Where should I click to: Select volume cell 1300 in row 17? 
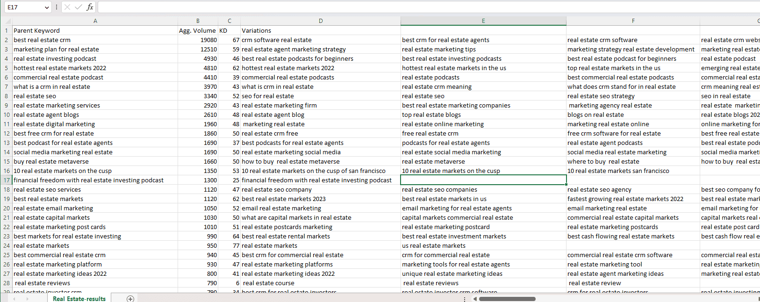coord(198,180)
